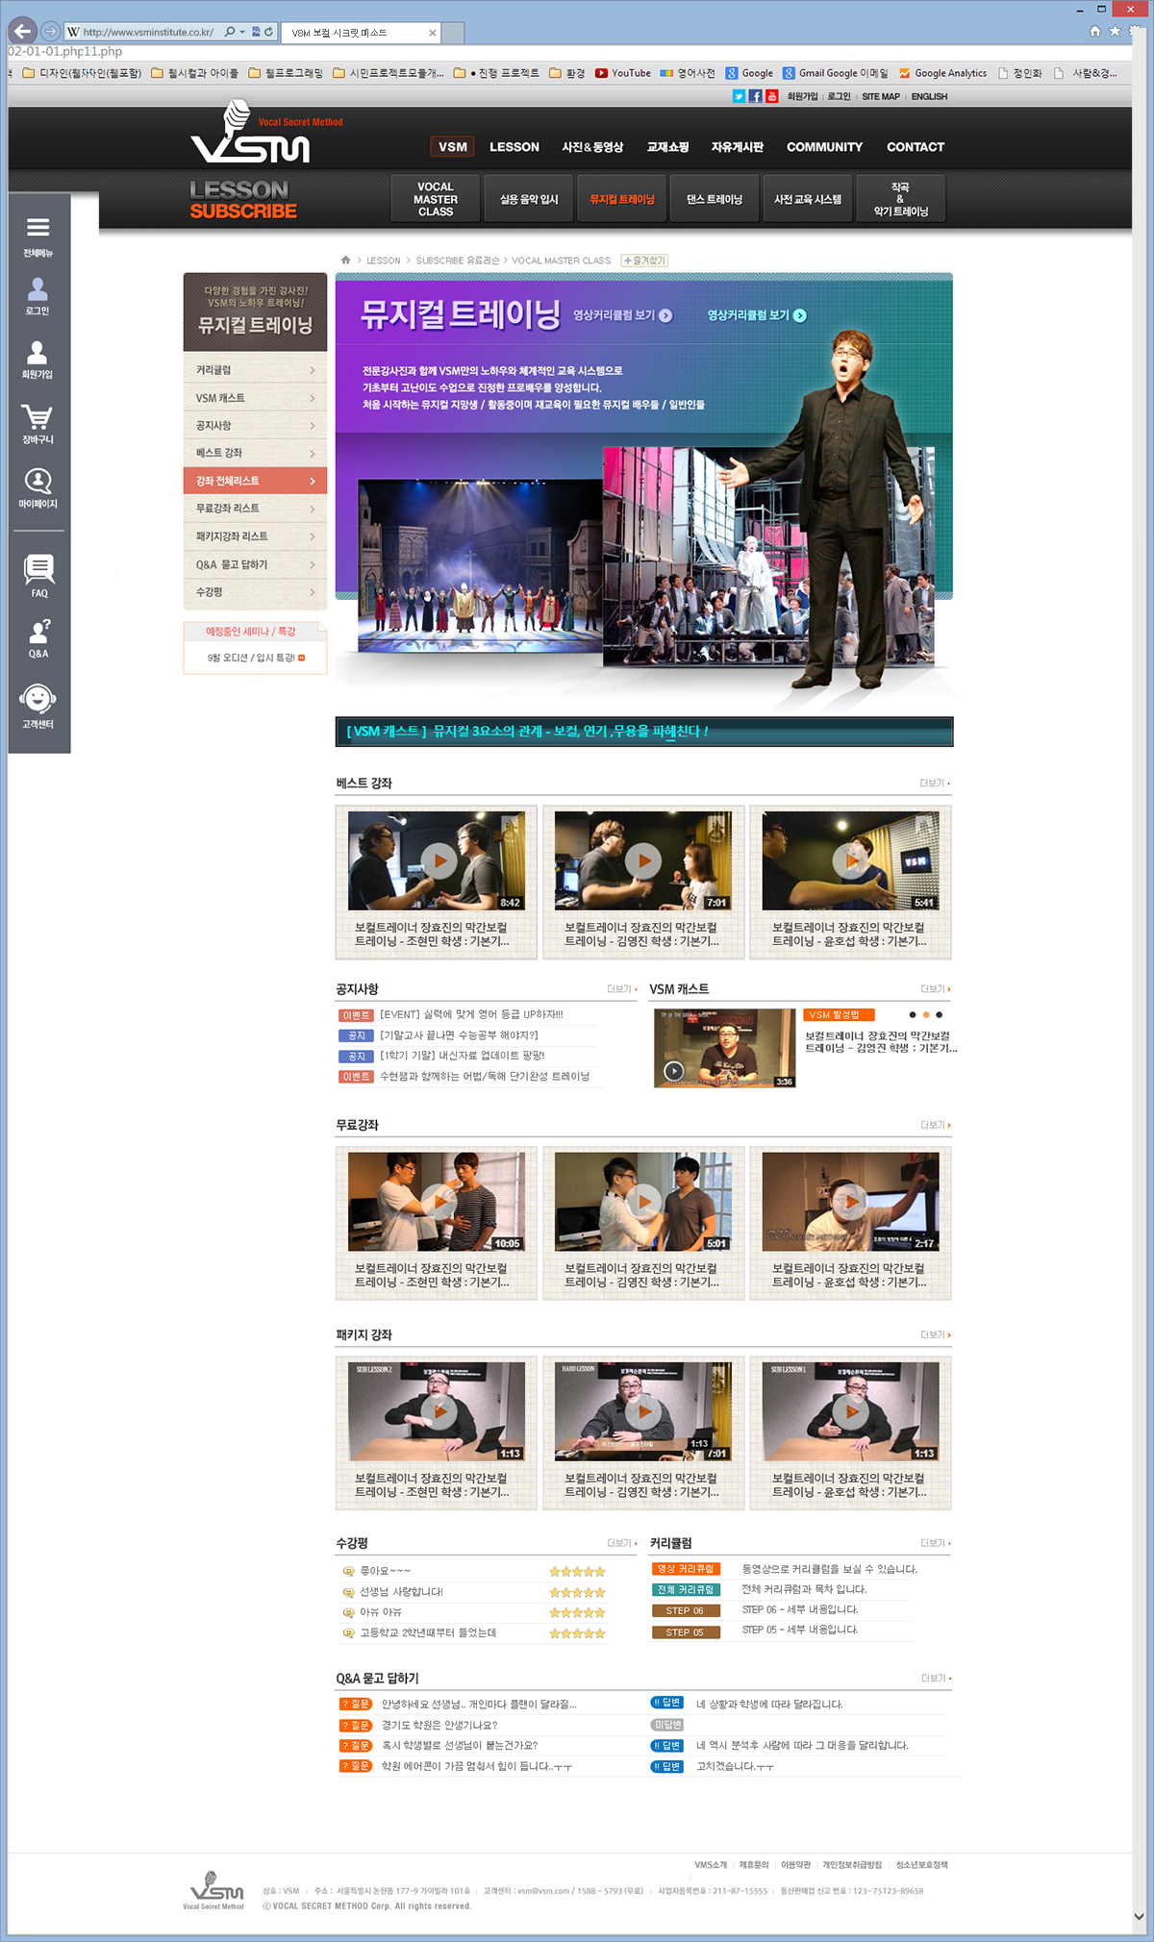Viewport: 1154px width, 1942px height.
Task: Open the customer center headset icon
Action: pos(38,700)
